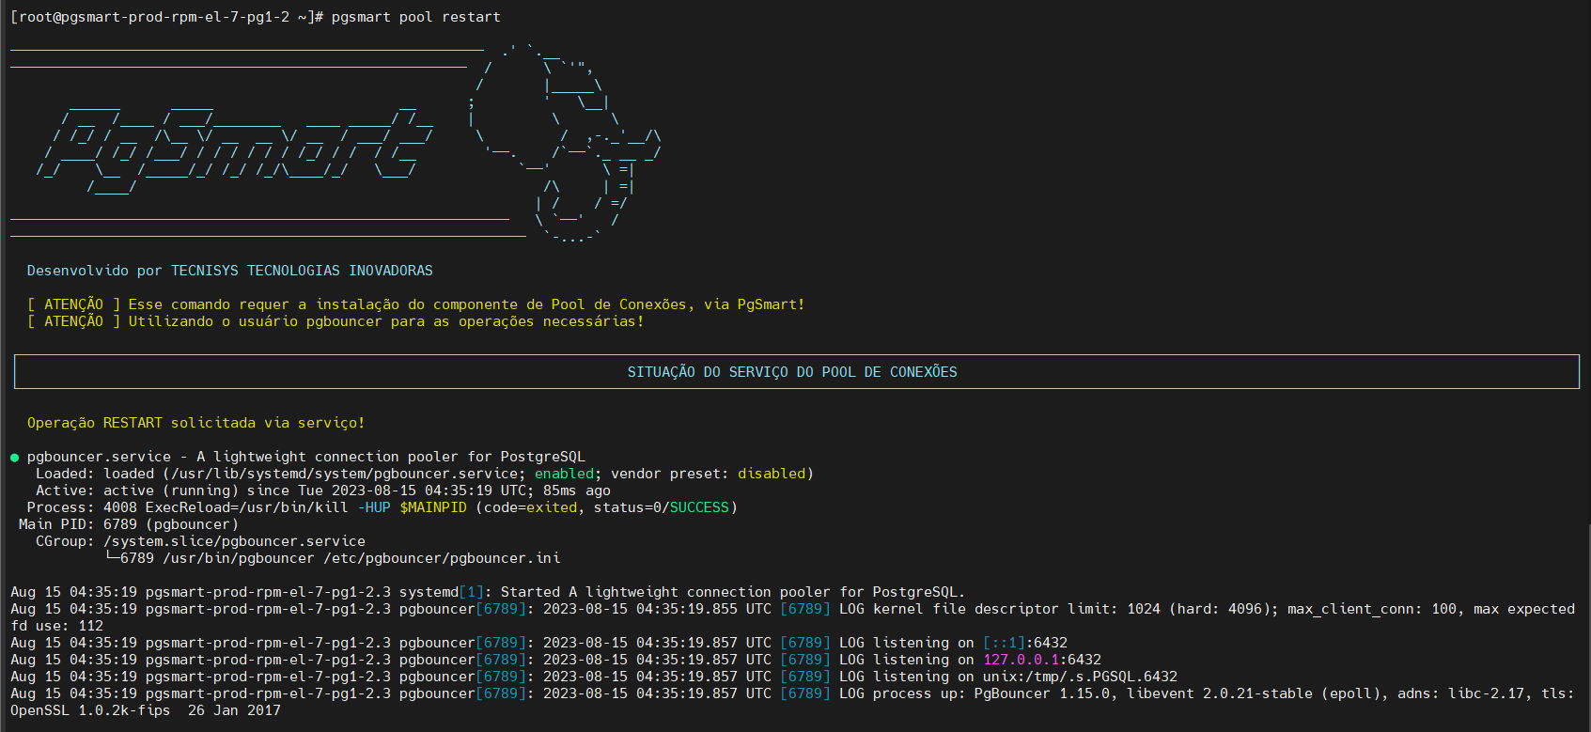Viewport: 1591px width, 732px height.
Task: Click the yellow '$MAINPID' variable text
Action: coord(432,507)
